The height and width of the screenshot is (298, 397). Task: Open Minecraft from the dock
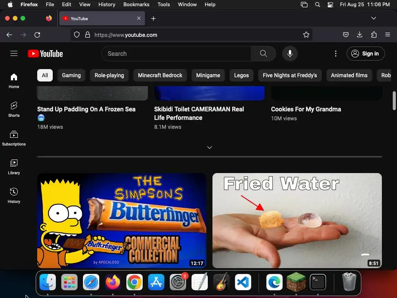296,282
